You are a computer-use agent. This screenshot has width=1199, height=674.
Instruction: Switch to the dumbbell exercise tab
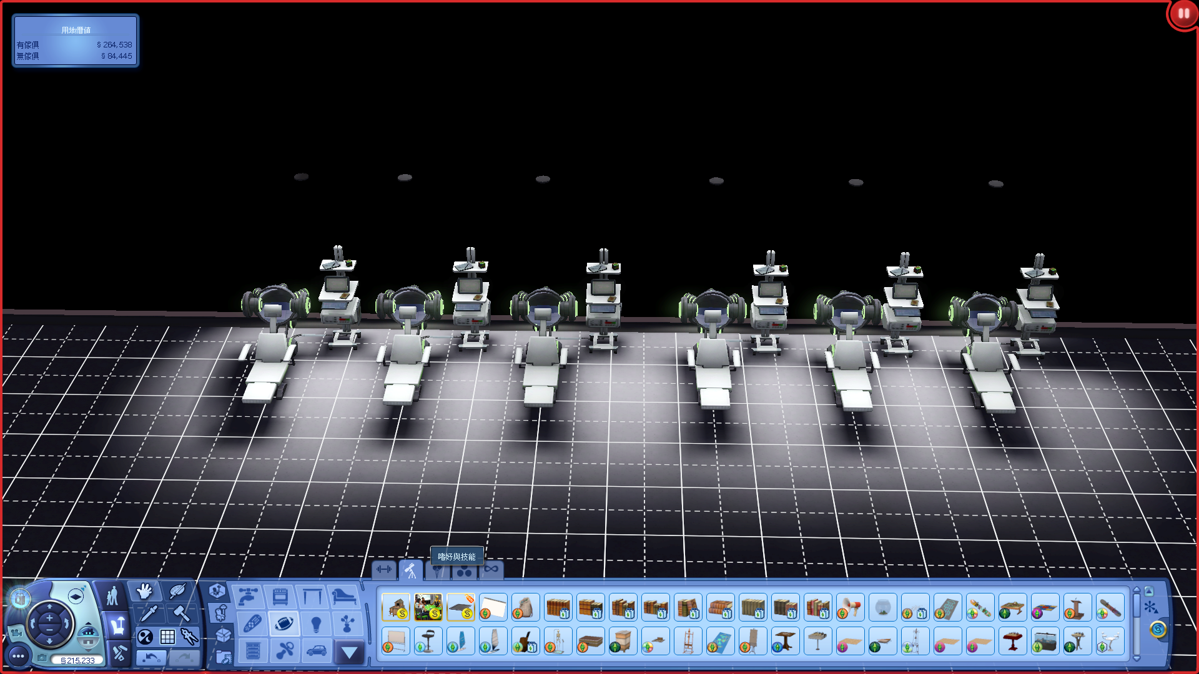coord(384,569)
